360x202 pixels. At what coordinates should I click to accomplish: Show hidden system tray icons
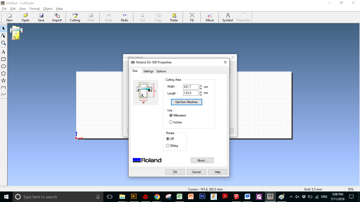tap(291, 197)
